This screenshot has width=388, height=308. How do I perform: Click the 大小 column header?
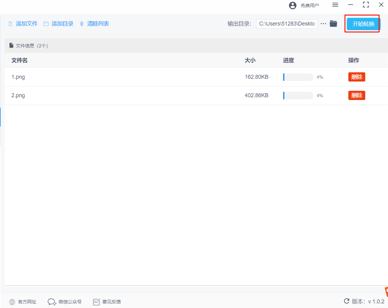click(250, 60)
